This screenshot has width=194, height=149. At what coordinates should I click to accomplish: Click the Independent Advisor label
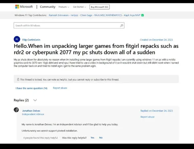[33, 114]
